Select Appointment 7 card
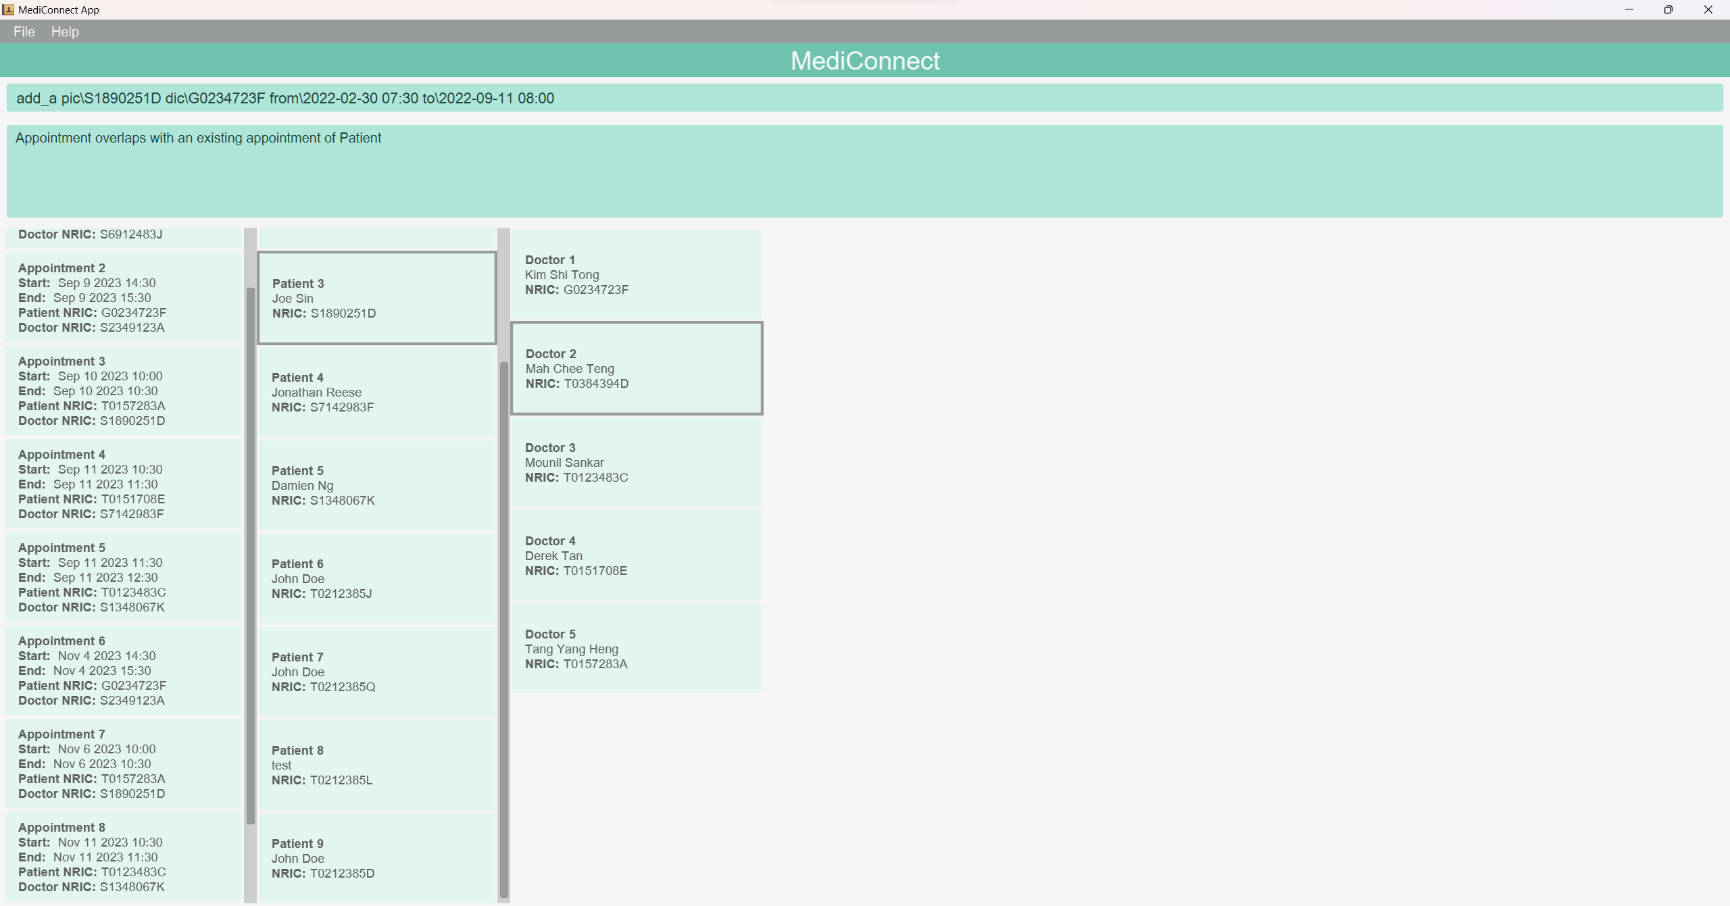Screen dimensions: 1730x906 pos(124,763)
